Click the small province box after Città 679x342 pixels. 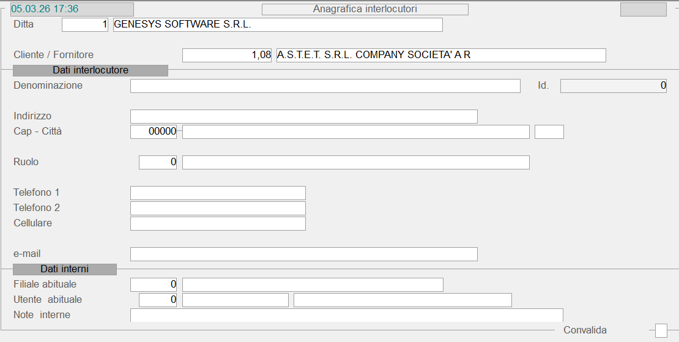[549, 132]
